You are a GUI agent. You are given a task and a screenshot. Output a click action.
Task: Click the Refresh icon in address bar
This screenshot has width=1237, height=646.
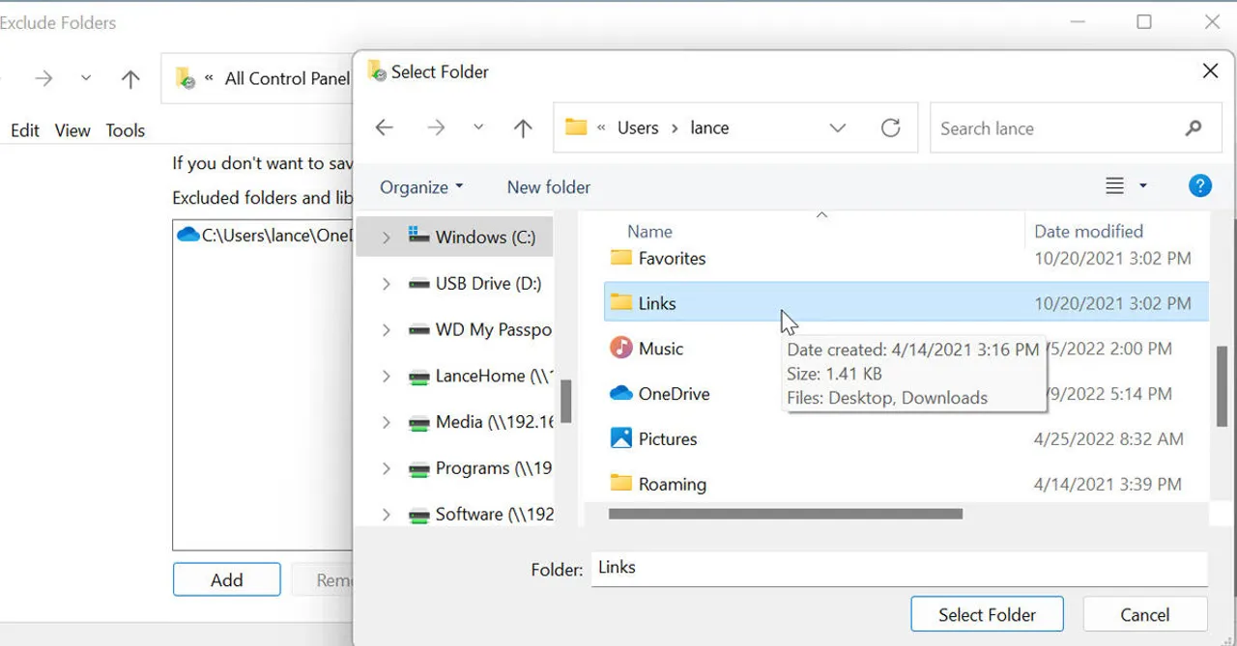point(890,128)
